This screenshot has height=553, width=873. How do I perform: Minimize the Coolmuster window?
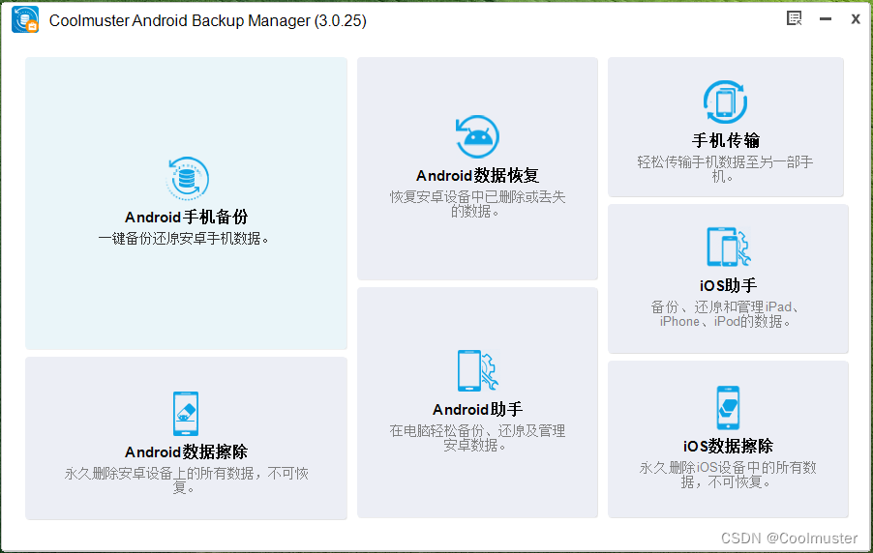click(x=826, y=19)
